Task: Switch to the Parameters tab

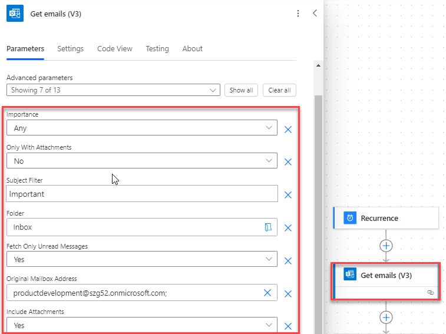Action: [25, 49]
